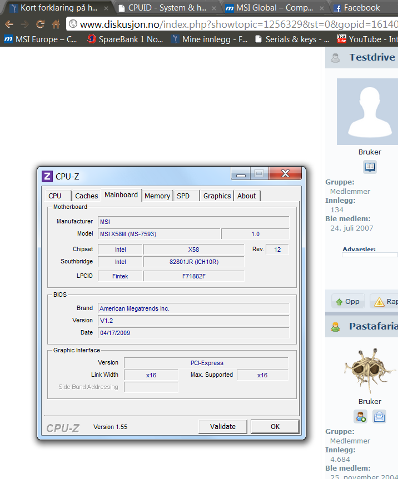Open the browser home page icon
The image size is (398, 479).
(x=56, y=24)
